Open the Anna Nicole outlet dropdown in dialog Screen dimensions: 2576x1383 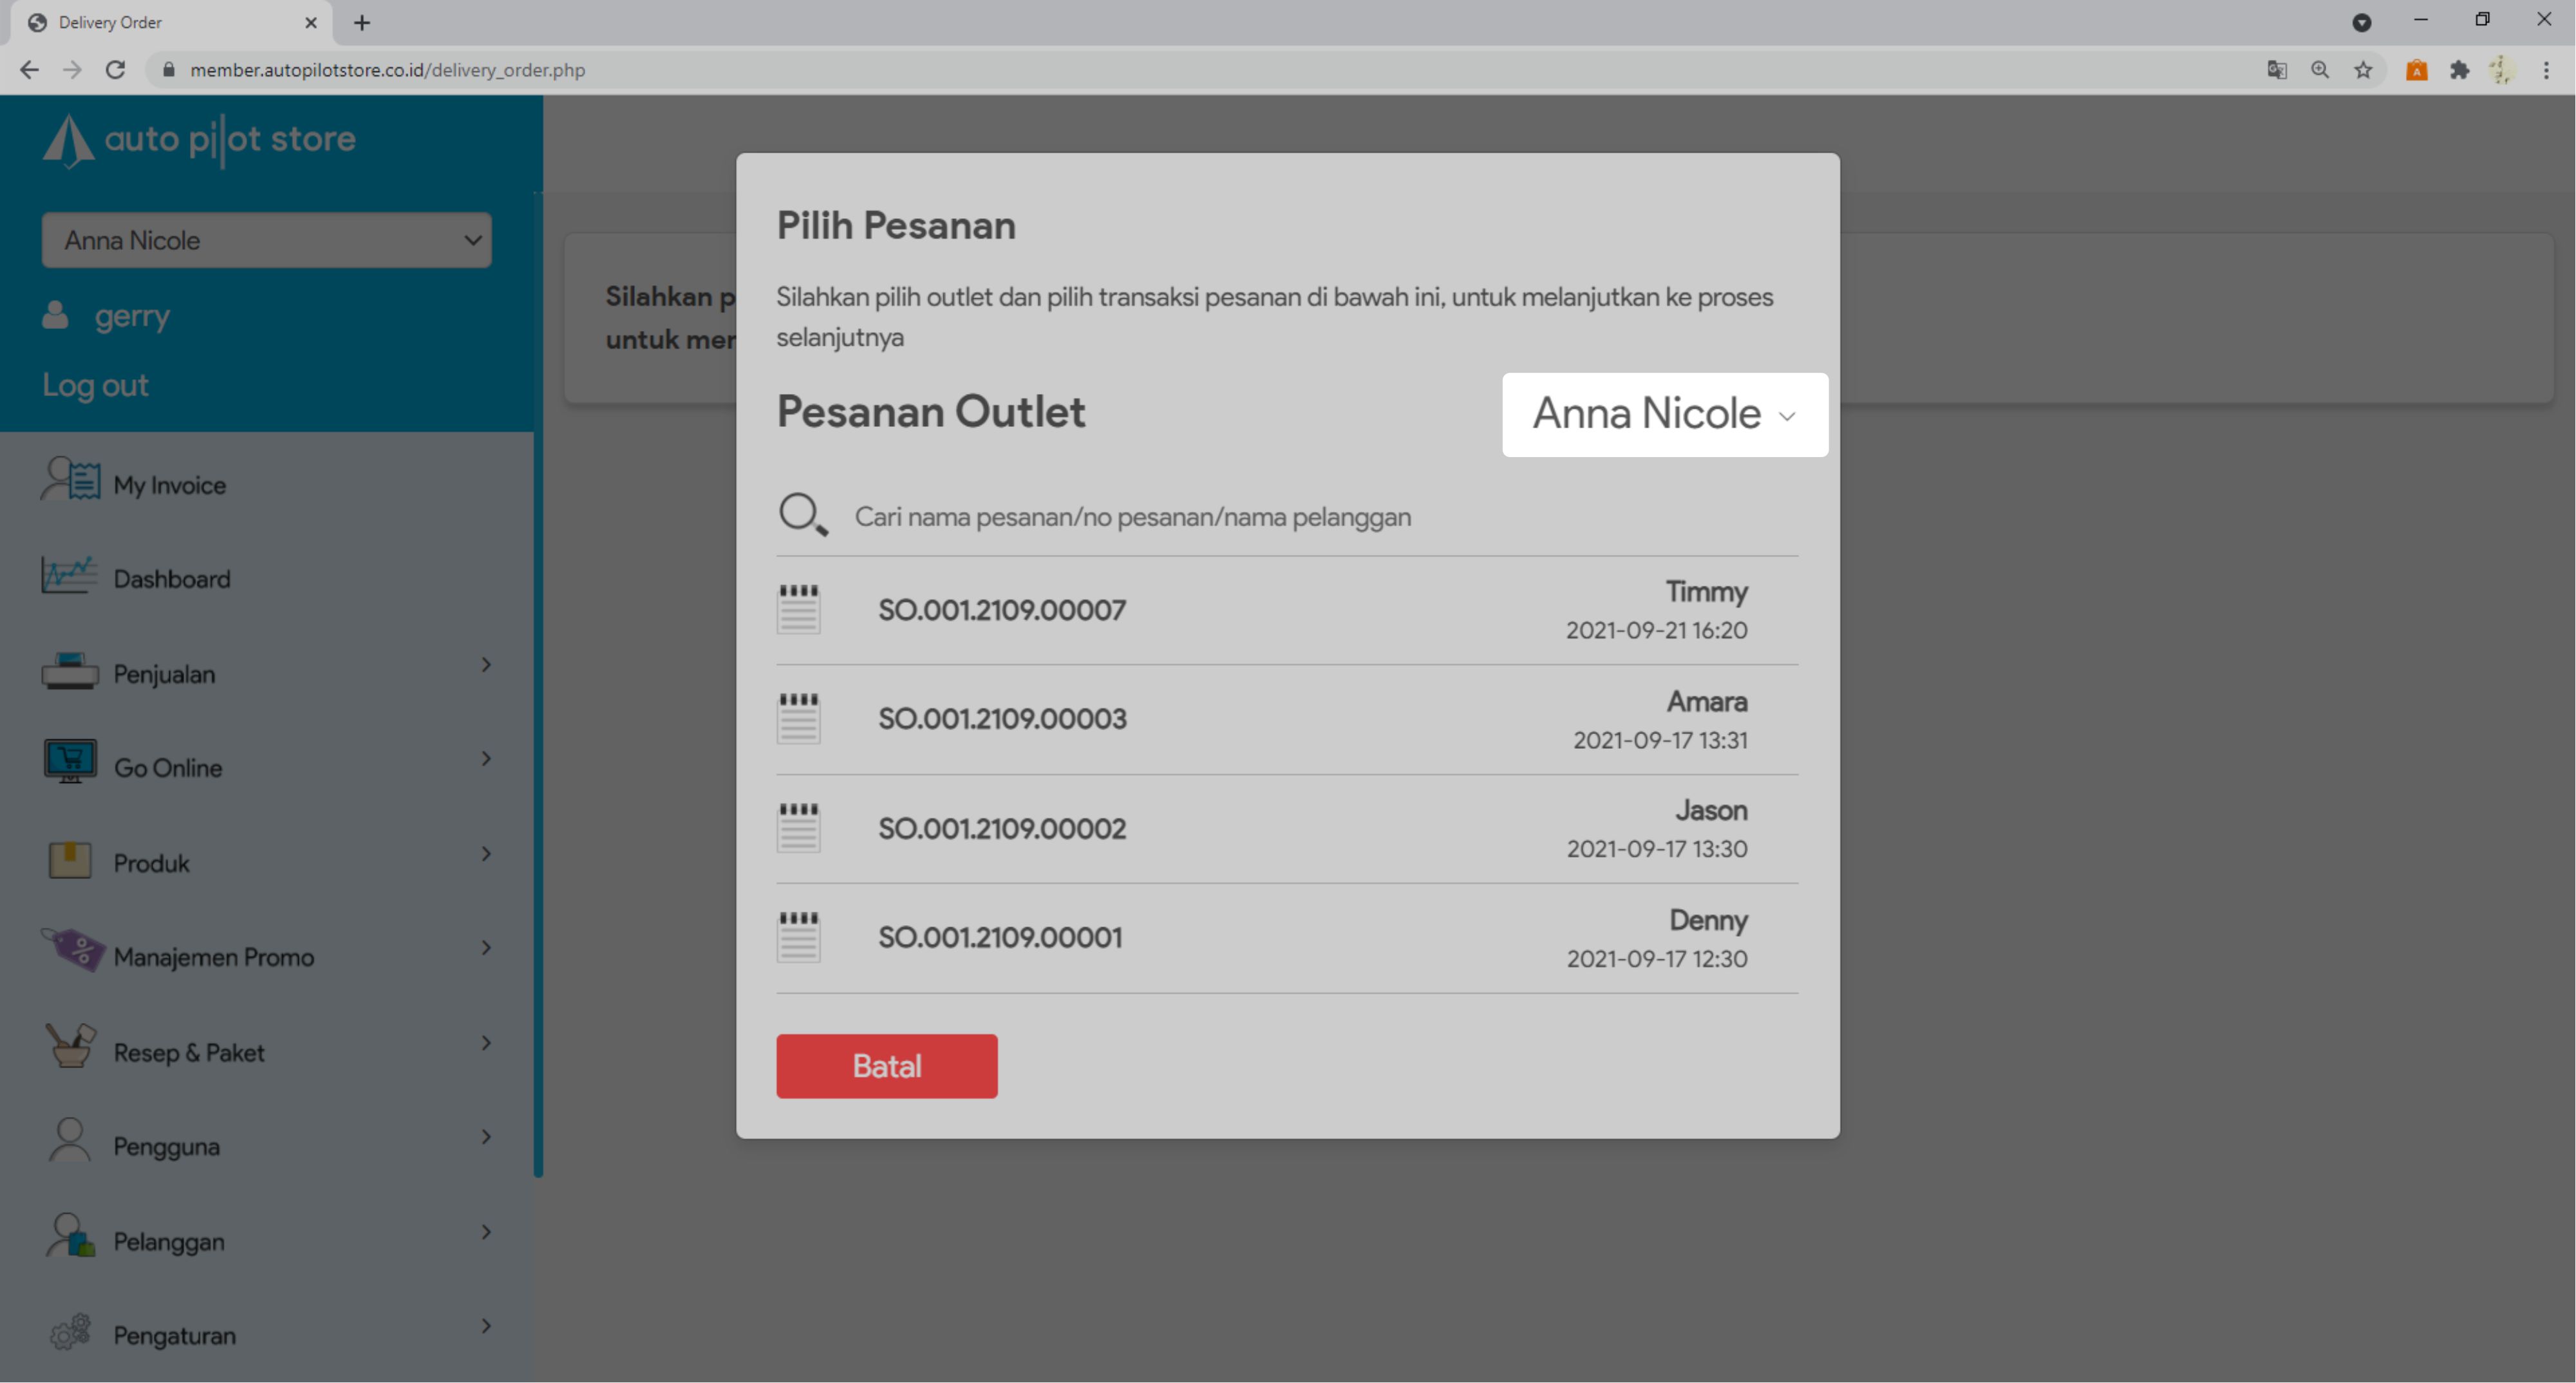[1664, 415]
